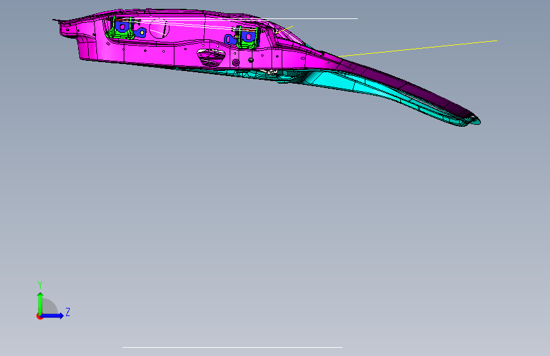Select the white line at the bottom of viewport
550x356 pixels.
(x=232, y=348)
